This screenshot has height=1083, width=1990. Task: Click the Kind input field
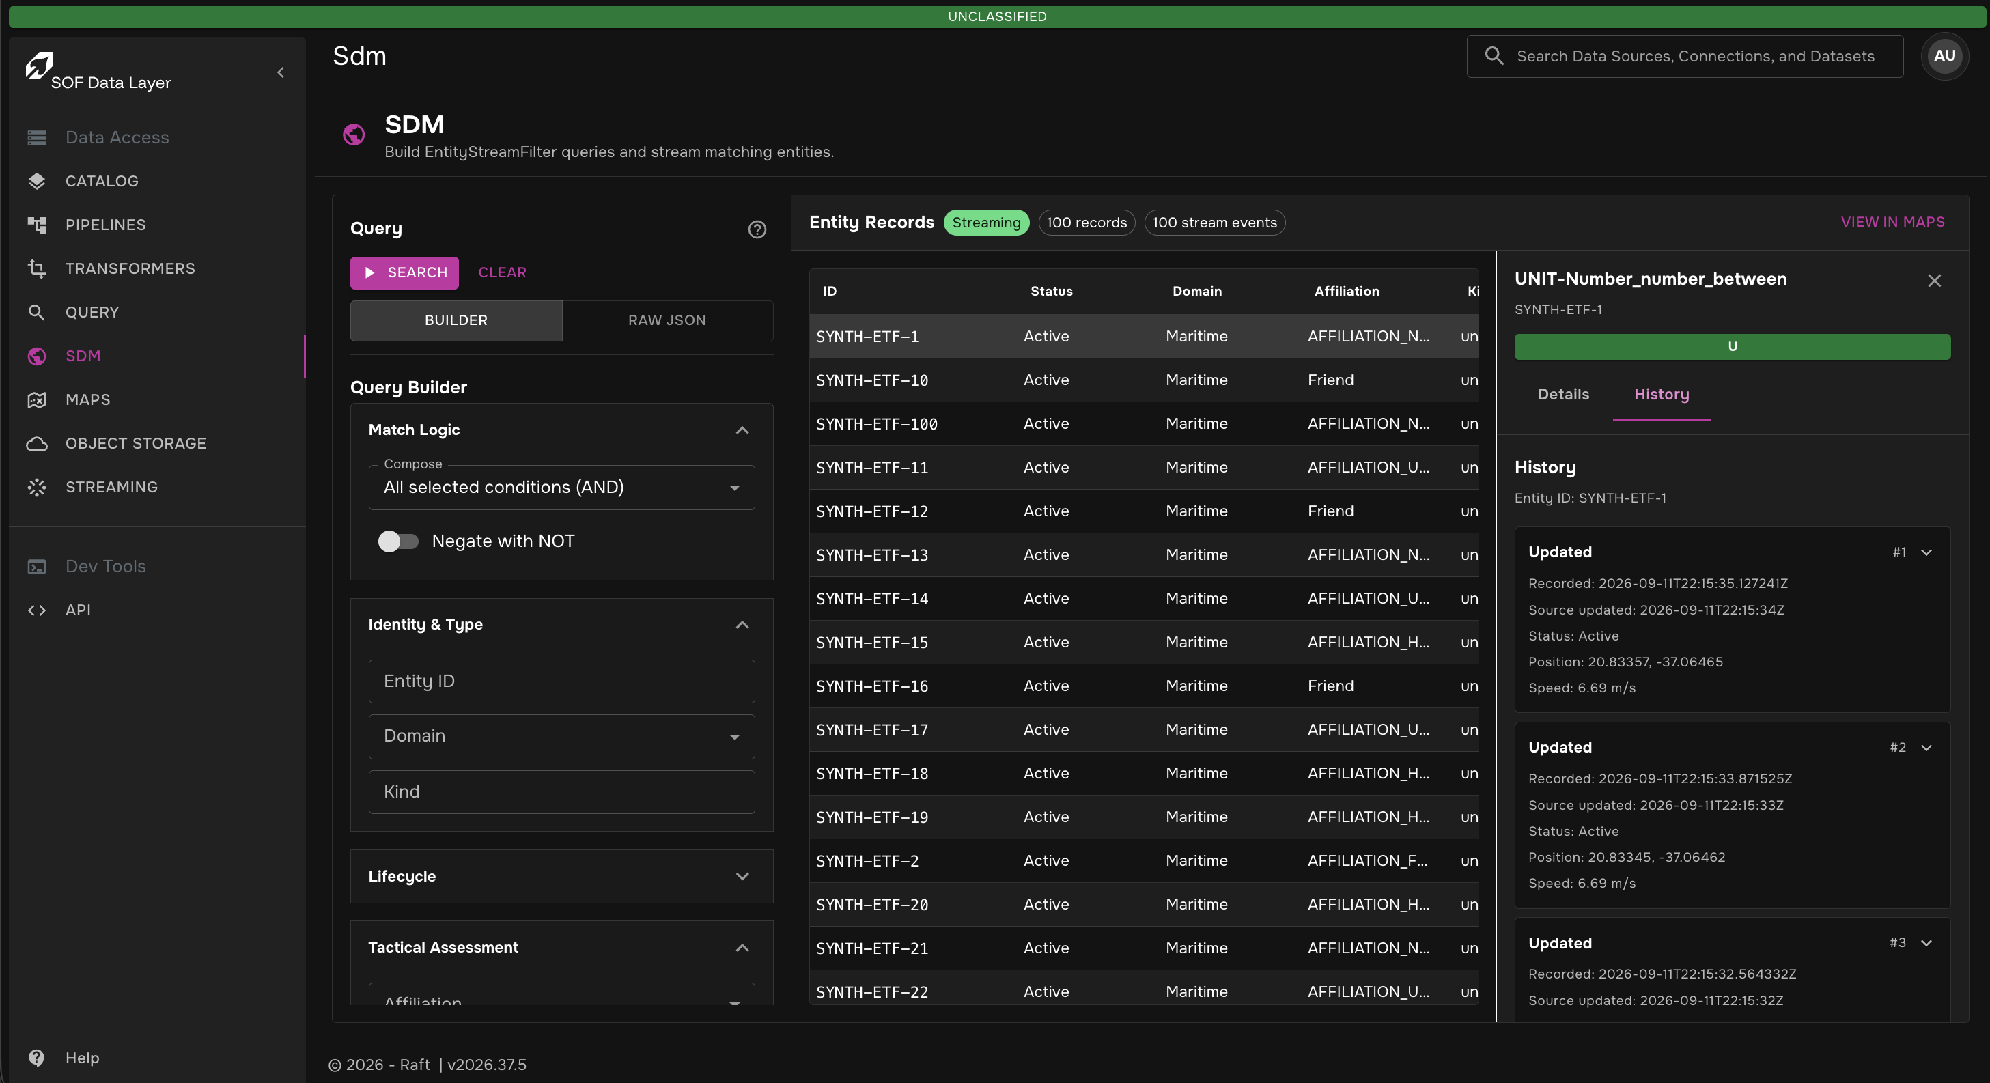(561, 792)
